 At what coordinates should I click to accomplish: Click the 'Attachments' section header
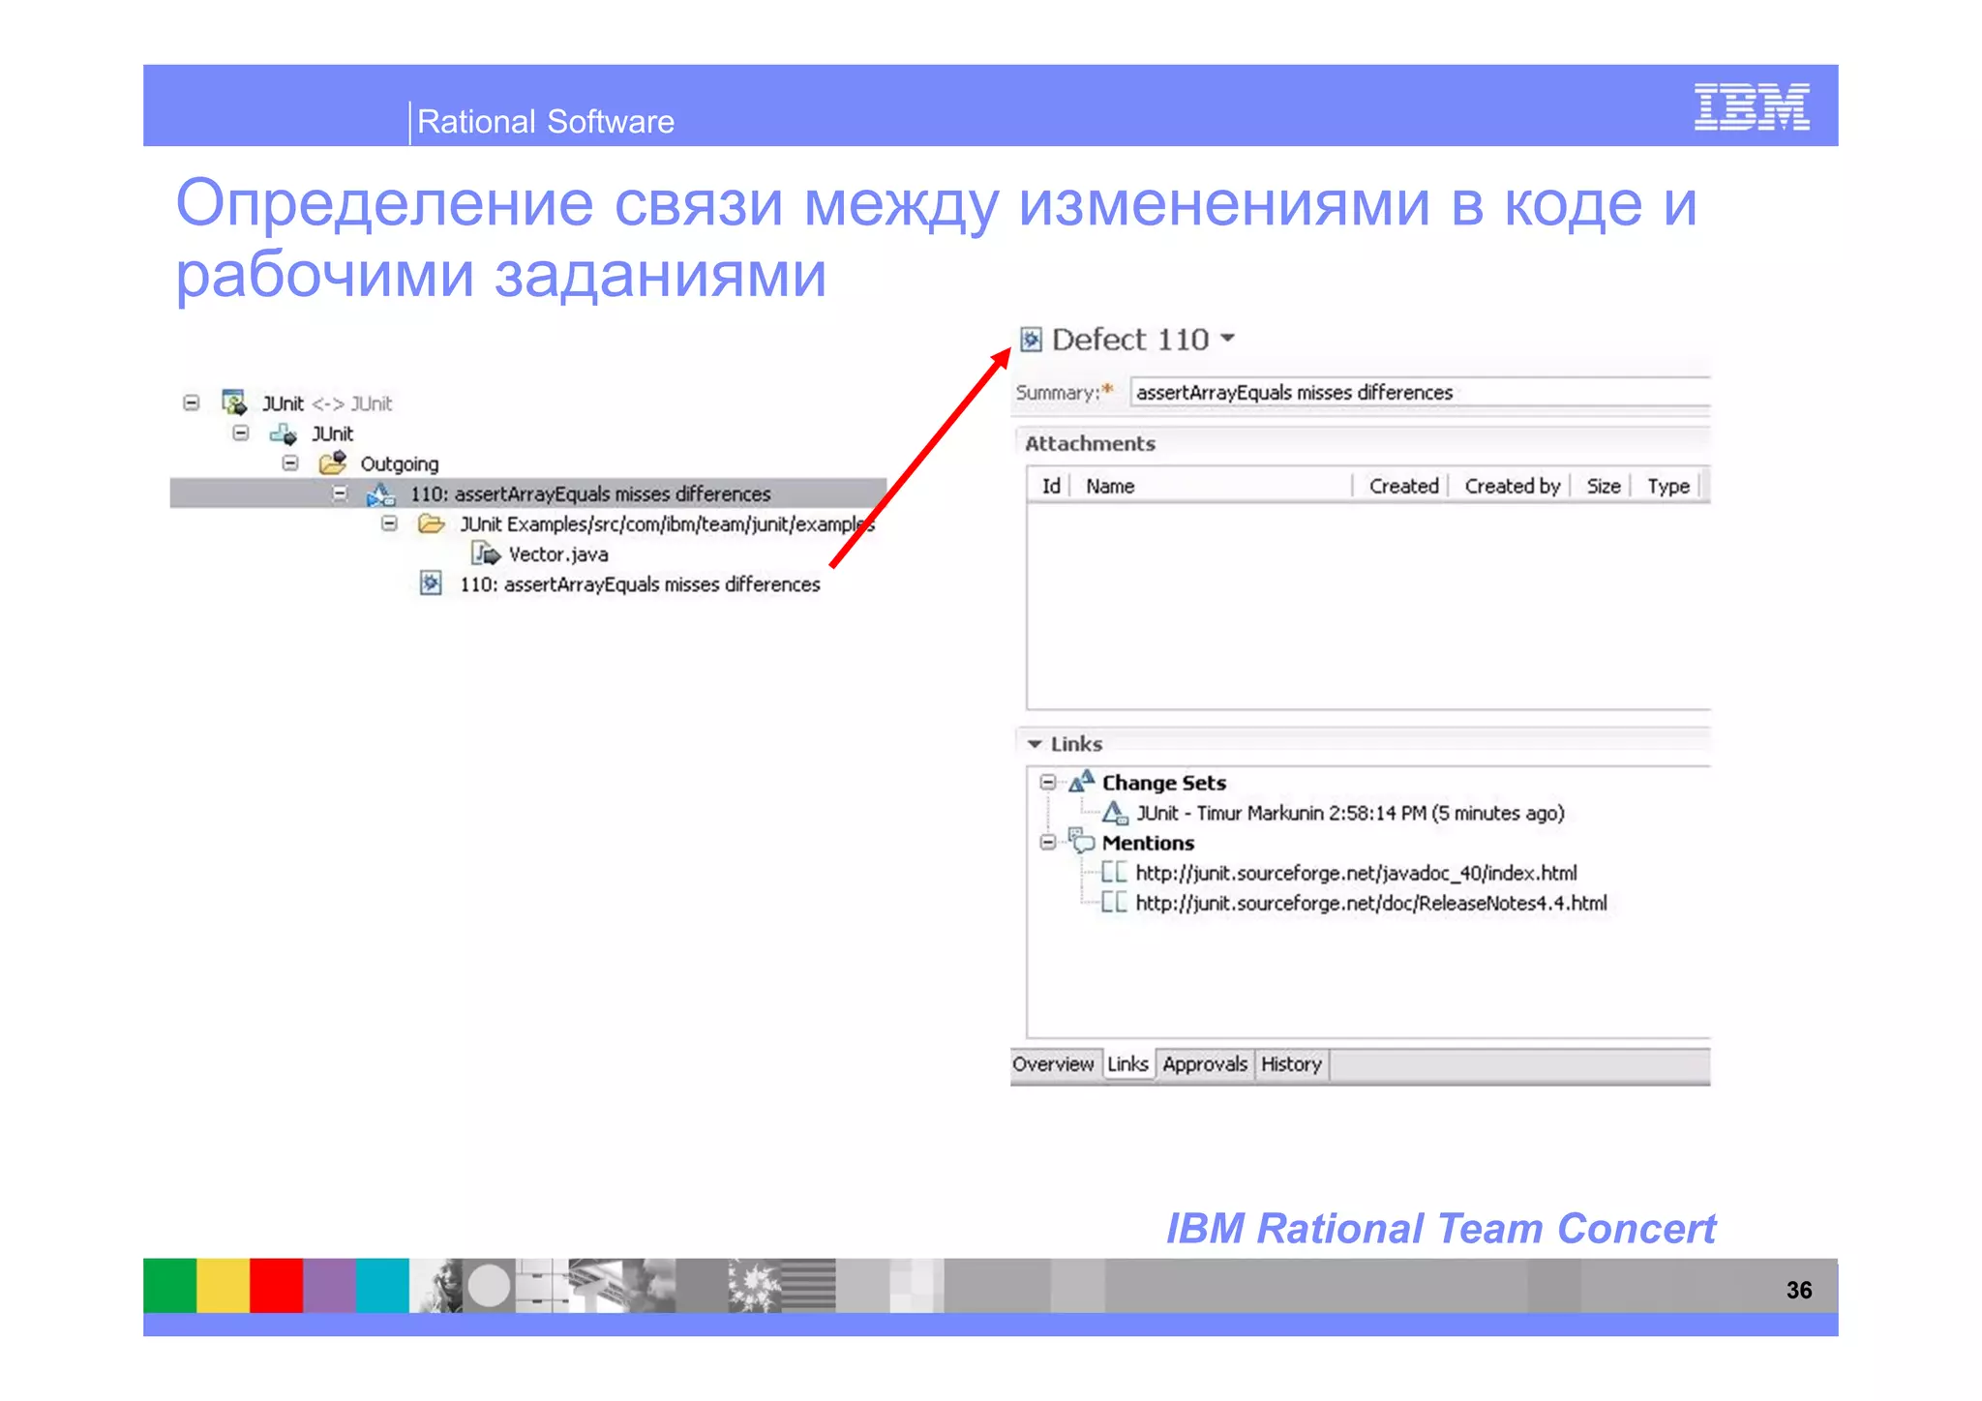click(x=1090, y=443)
